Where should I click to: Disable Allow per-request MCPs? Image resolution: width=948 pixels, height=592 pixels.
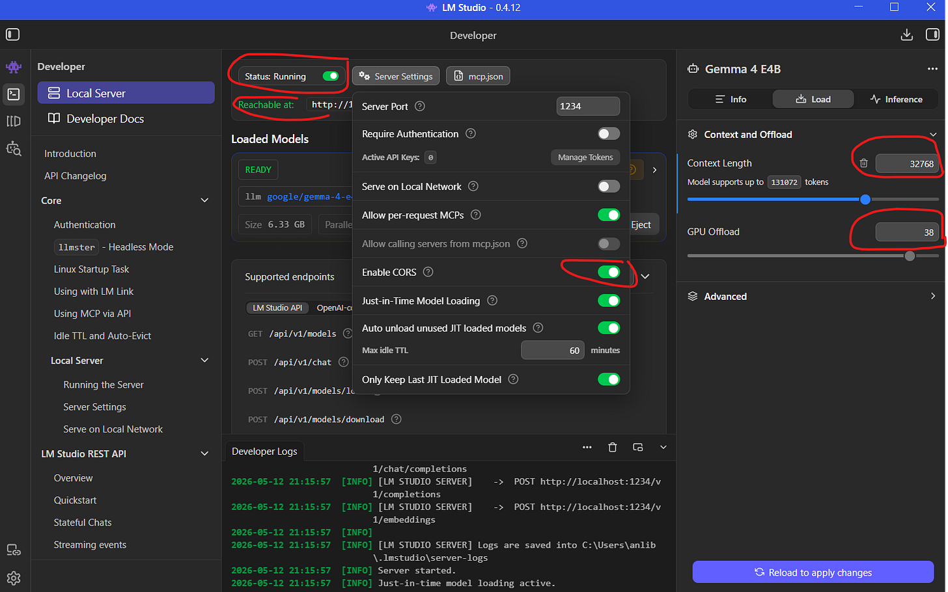point(609,215)
